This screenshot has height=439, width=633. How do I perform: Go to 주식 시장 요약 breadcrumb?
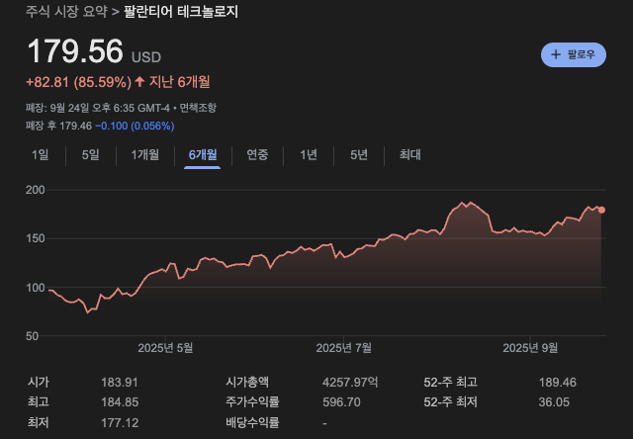[x=65, y=13]
